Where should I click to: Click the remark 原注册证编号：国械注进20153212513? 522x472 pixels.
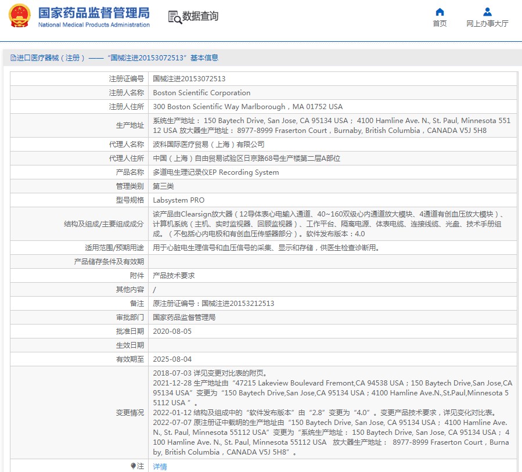pyautogui.click(x=214, y=304)
